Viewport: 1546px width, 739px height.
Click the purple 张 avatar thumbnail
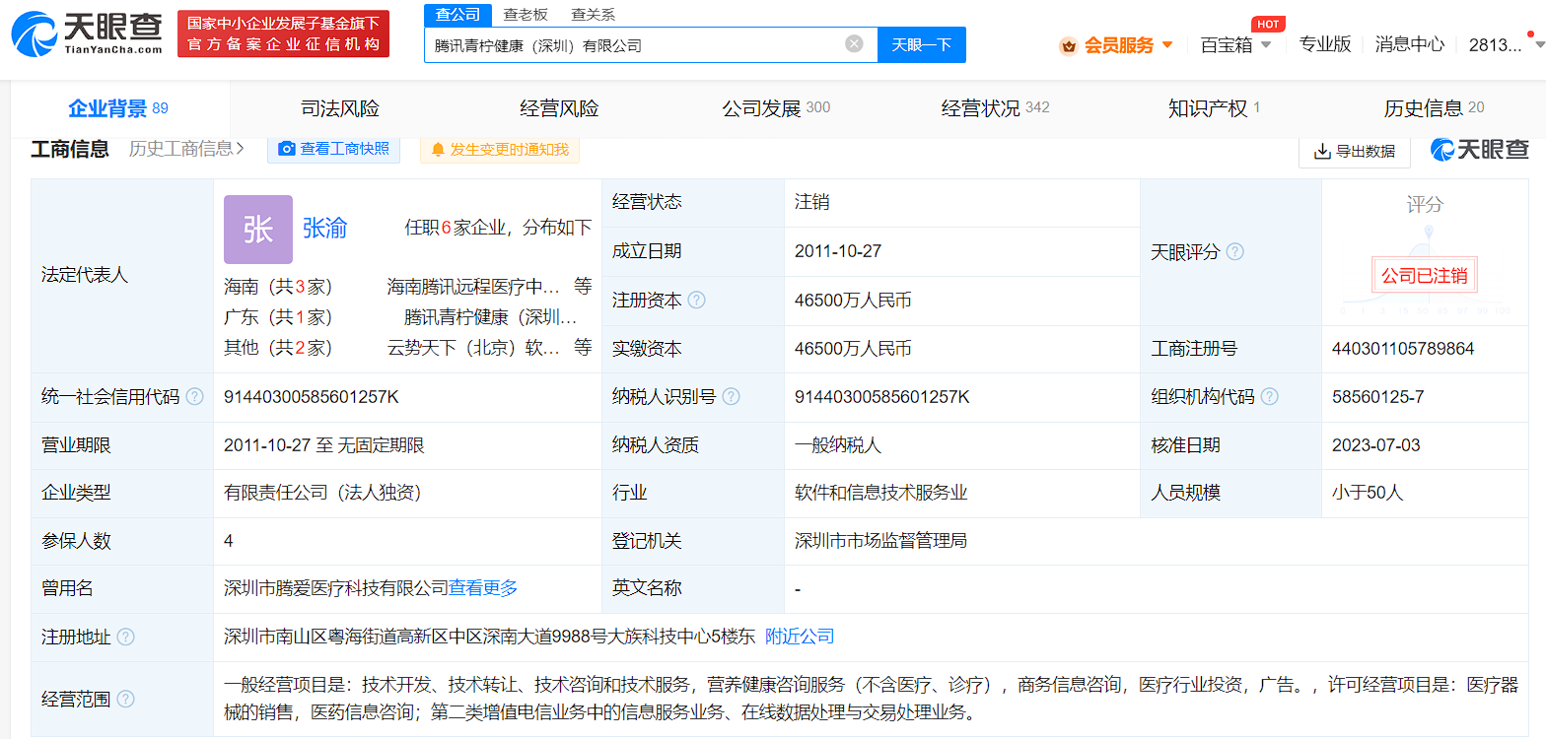[258, 230]
